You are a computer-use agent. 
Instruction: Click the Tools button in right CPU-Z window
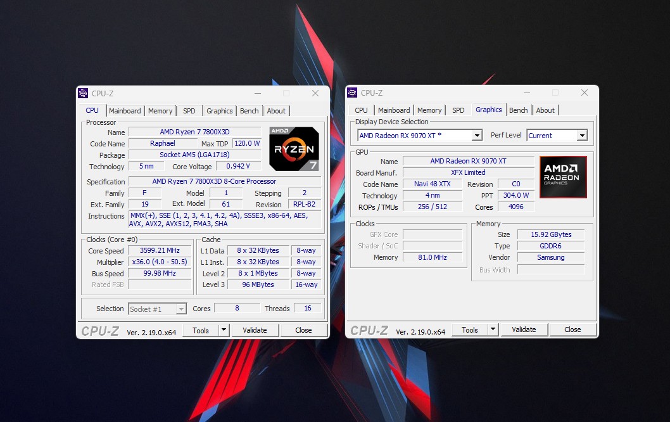pyautogui.click(x=470, y=329)
